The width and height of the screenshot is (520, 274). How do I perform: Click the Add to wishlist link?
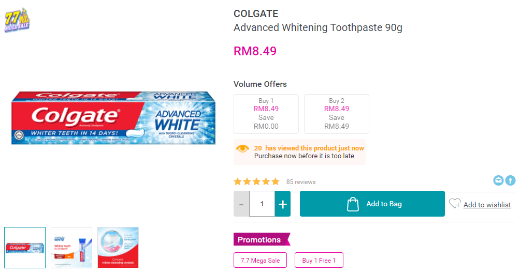coord(487,205)
